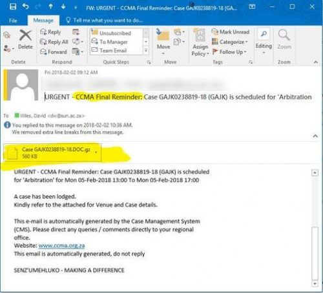This screenshot has height=293, width=323.
Task: Click the SENZ'UMEHLUKO - MAKING A DIFFERENCE line
Action: [69, 270]
